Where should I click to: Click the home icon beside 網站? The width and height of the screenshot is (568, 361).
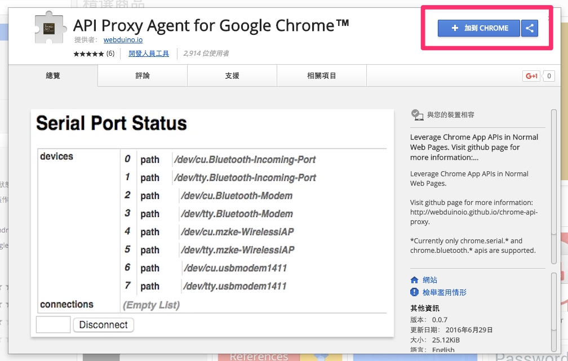[x=414, y=280]
